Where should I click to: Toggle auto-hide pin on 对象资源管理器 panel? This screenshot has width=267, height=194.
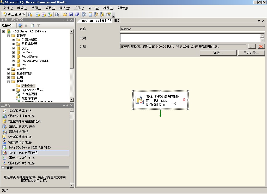tap(67, 20)
